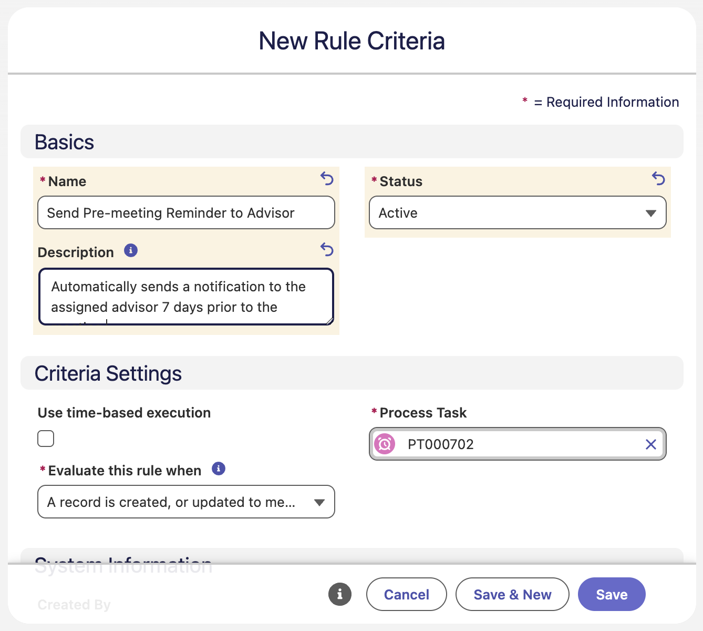
Task: Edit the Name input field
Action: [x=186, y=212]
